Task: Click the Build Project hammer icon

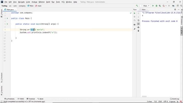Action: point(137,6)
